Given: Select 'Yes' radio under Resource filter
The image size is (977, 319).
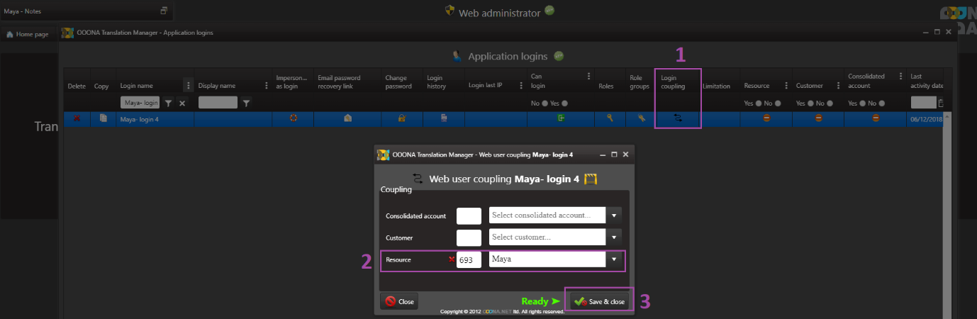Looking at the screenshot, I should tap(759, 103).
